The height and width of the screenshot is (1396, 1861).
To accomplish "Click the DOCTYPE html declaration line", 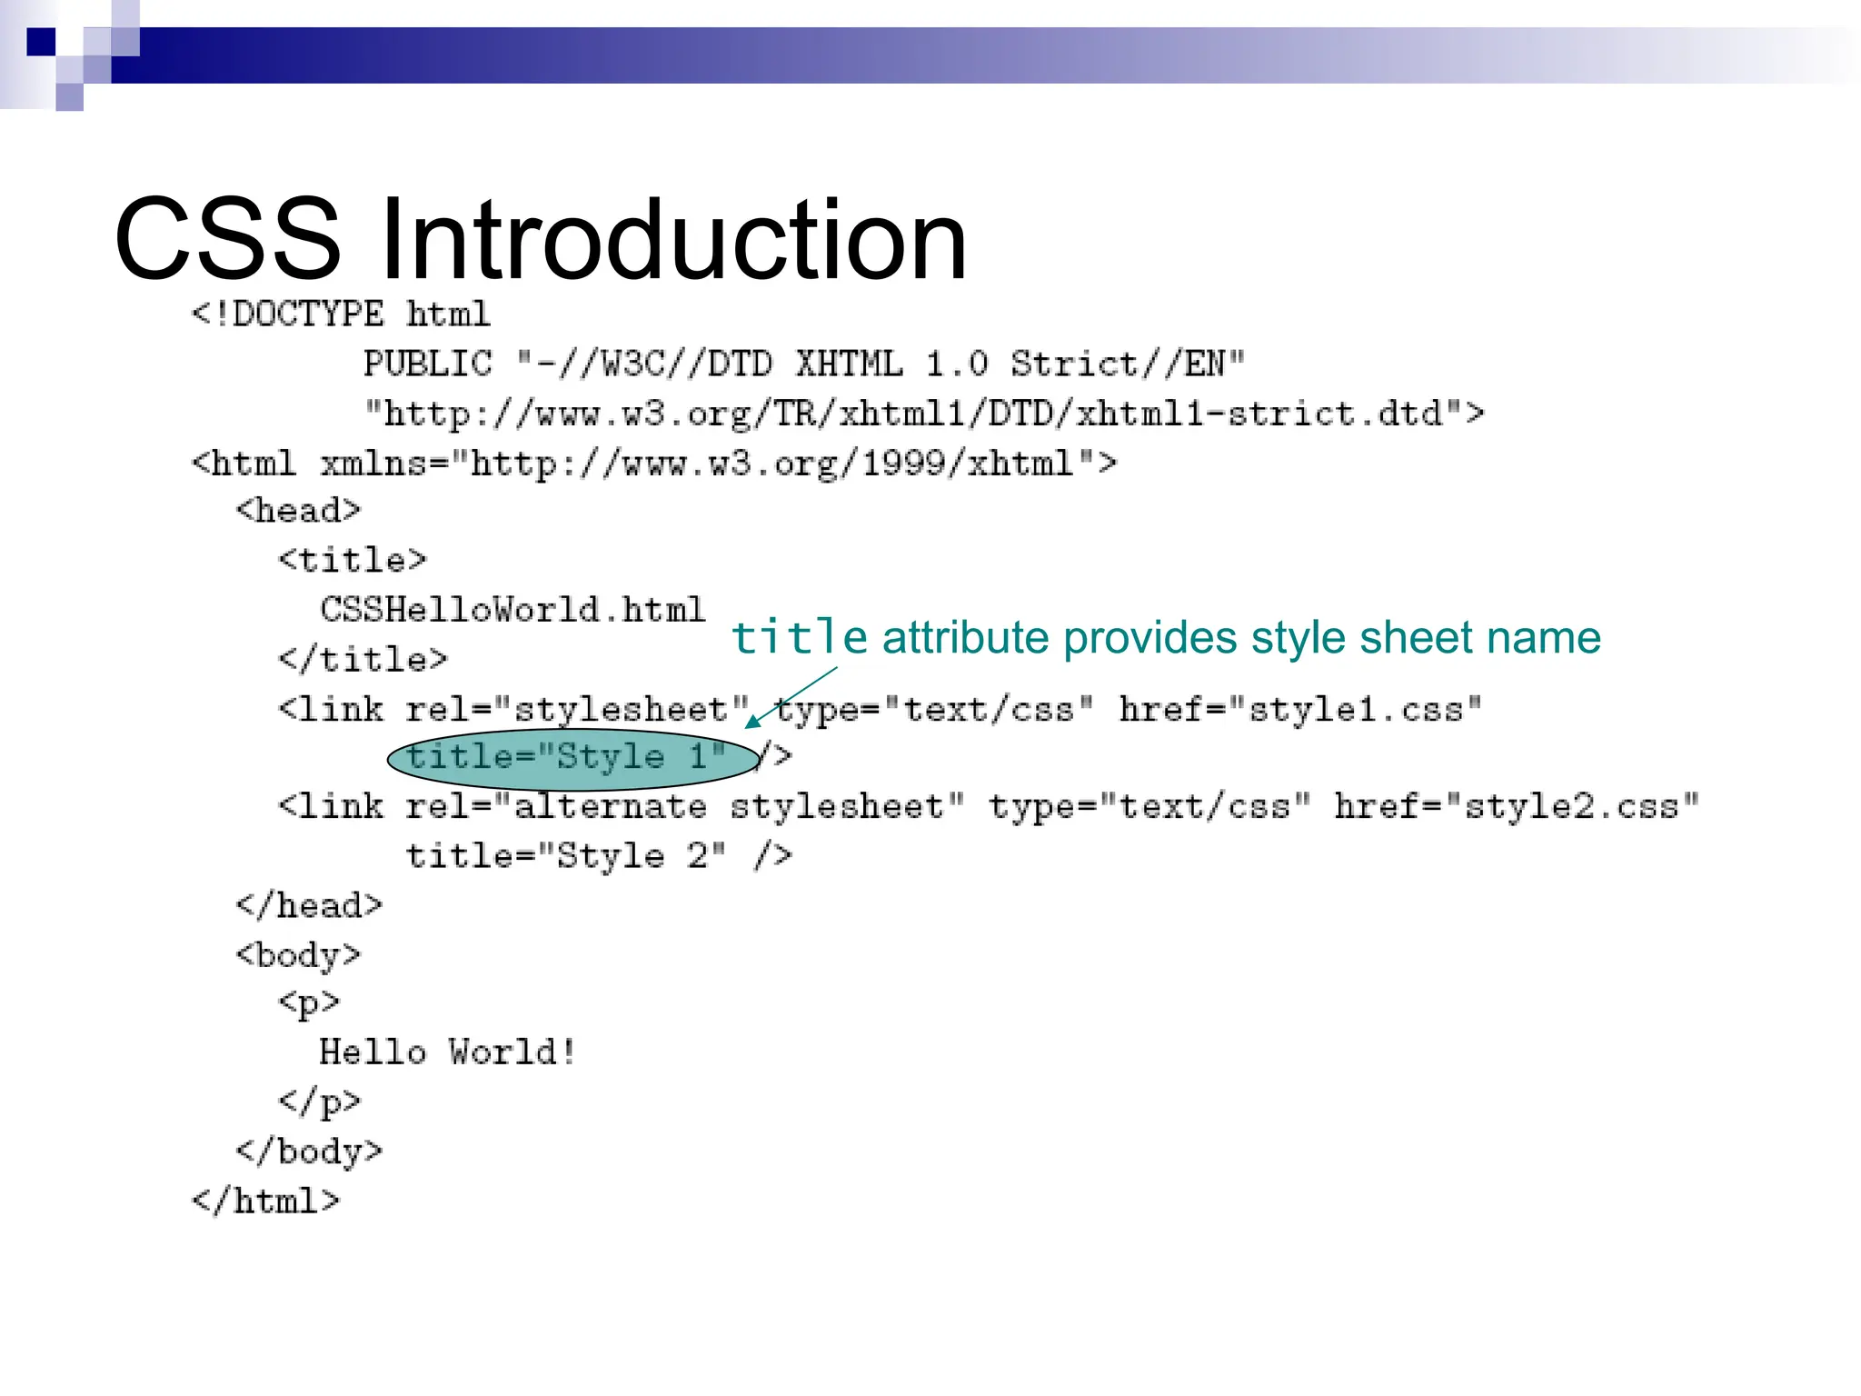I will coord(341,314).
